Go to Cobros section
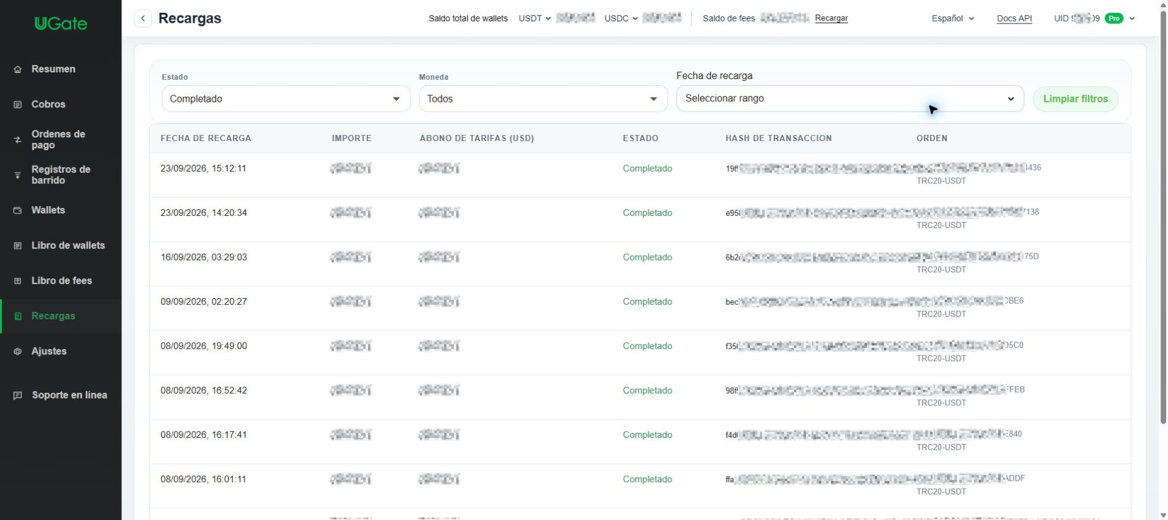Image resolution: width=1168 pixels, height=520 pixels. click(49, 105)
